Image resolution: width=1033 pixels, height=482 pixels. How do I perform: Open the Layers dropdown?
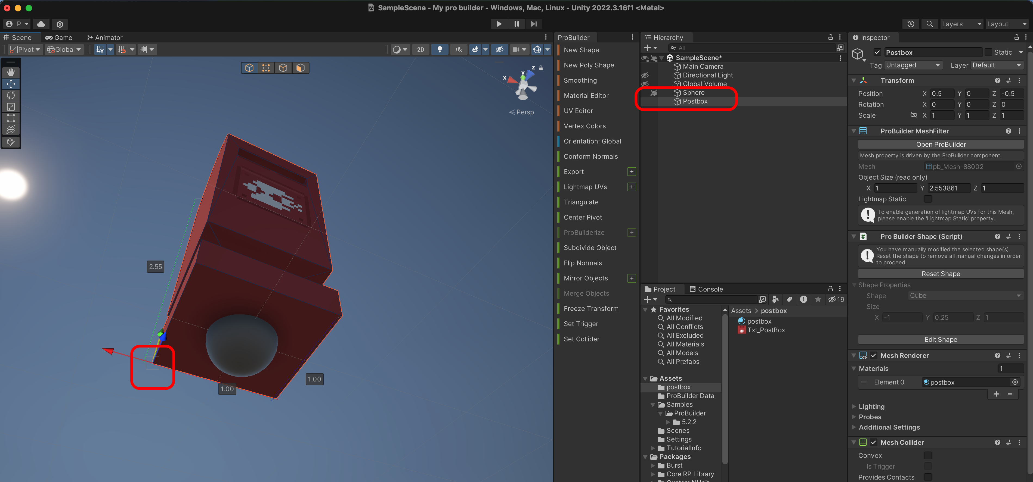(961, 24)
